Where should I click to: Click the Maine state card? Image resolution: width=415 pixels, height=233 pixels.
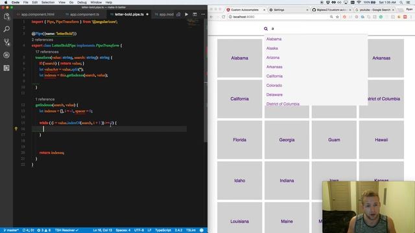coord(287,217)
